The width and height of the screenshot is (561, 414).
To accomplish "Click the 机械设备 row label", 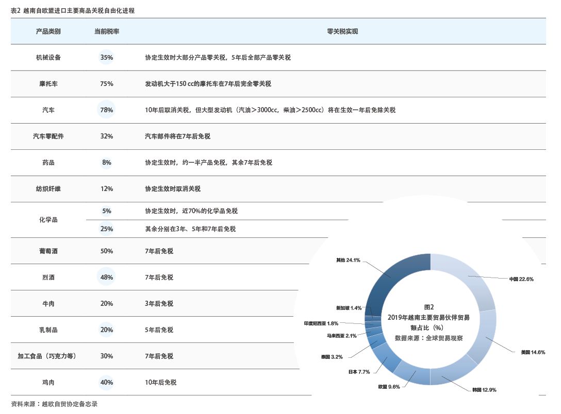I will pos(48,58).
